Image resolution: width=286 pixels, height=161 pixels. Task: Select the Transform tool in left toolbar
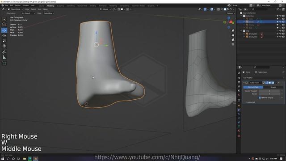click(4, 46)
